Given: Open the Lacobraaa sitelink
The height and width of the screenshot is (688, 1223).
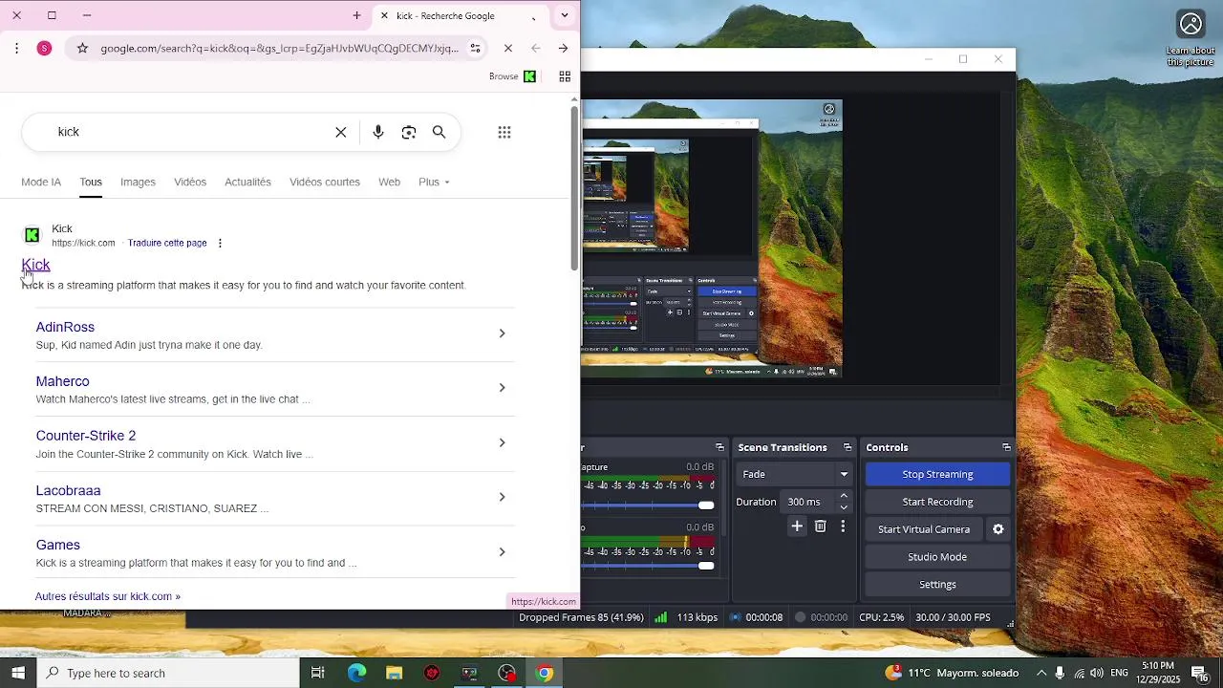Looking at the screenshot, I should pyautogui.click(x=68, y=490).
